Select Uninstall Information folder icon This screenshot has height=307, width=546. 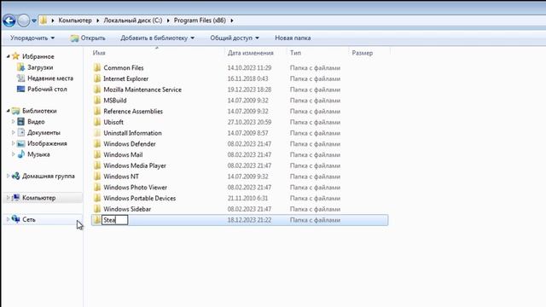(97, 133)
